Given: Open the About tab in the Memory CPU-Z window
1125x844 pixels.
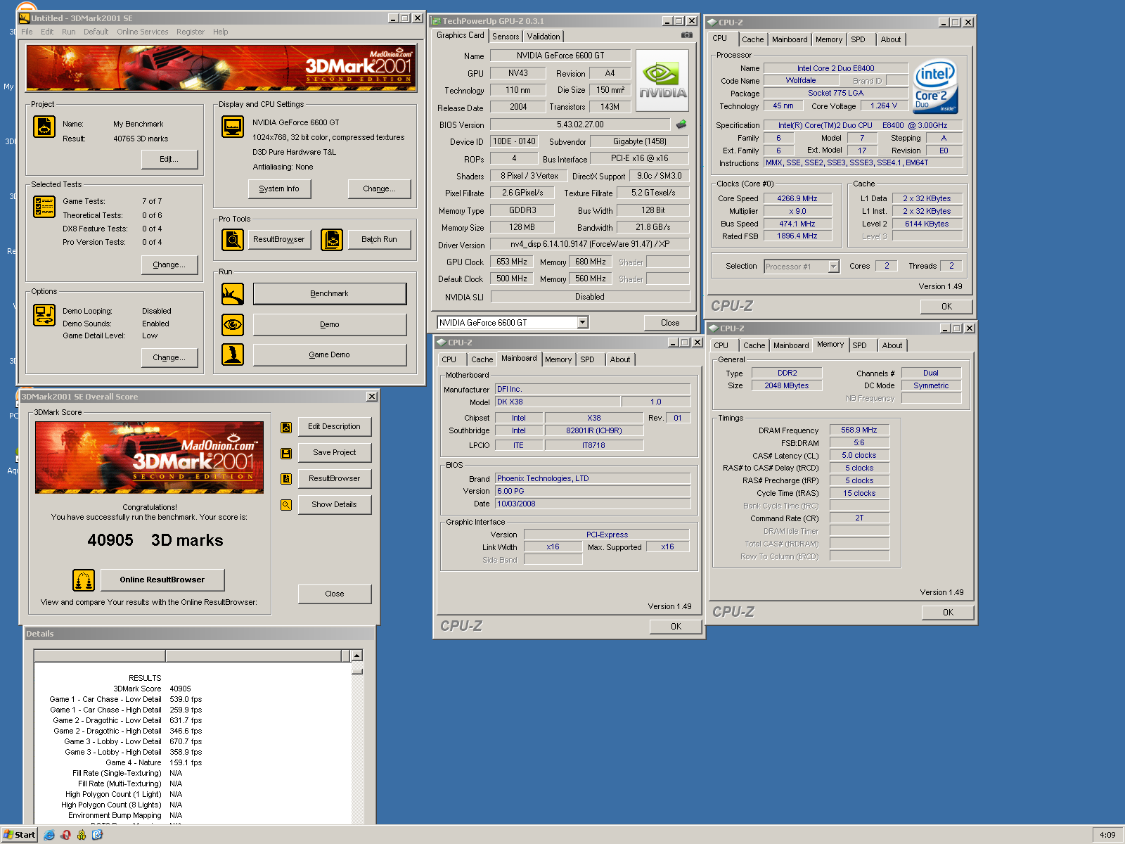Looking at the screenshot, I should 892,345.
